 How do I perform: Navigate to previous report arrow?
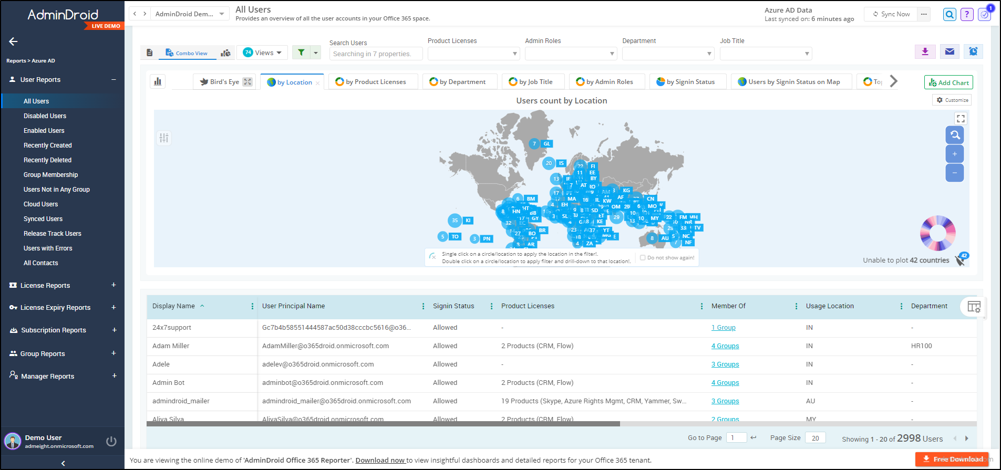[x=135, y=14]
